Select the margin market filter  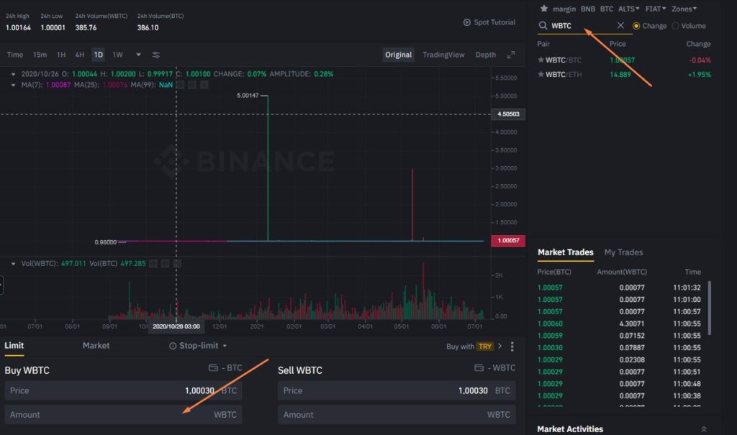click(564, 9)
